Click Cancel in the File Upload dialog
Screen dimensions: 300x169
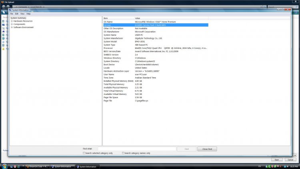pyautogui.click(x=290, y=160)
